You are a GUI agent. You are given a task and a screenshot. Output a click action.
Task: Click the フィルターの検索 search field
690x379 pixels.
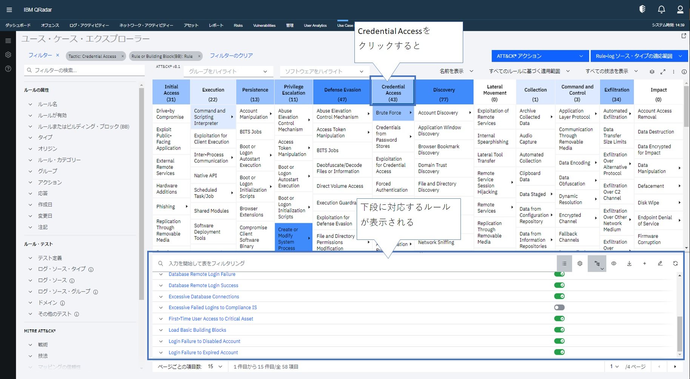(x=85, y=70)
